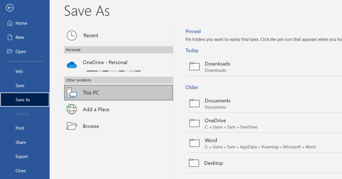Click the This PC computer icon

[72, 93]
